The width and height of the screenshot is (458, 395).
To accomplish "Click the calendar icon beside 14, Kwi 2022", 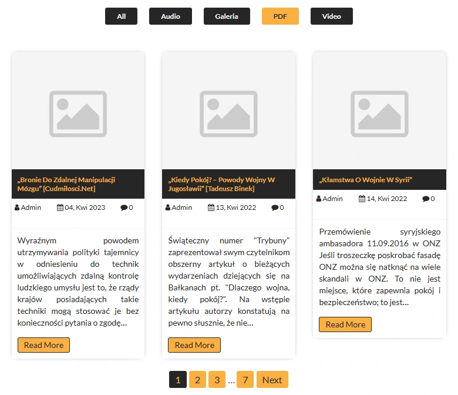I will click(362, 199).
